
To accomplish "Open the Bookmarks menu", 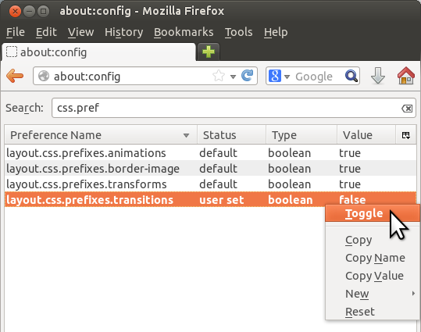I will click(184, 32).
